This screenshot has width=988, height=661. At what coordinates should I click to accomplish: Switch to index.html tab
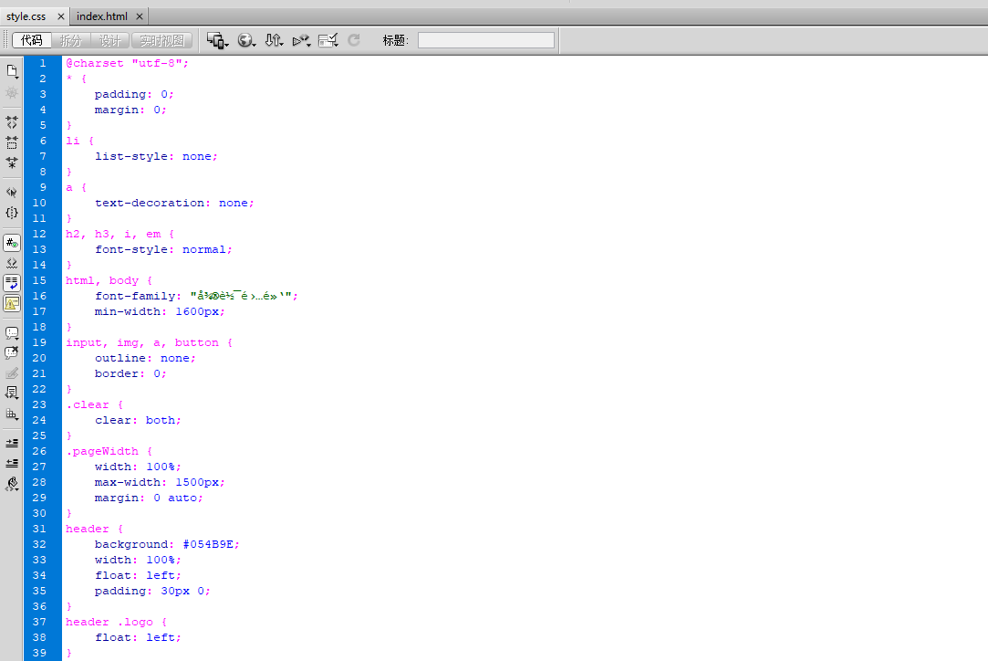(x=102, y=16)
